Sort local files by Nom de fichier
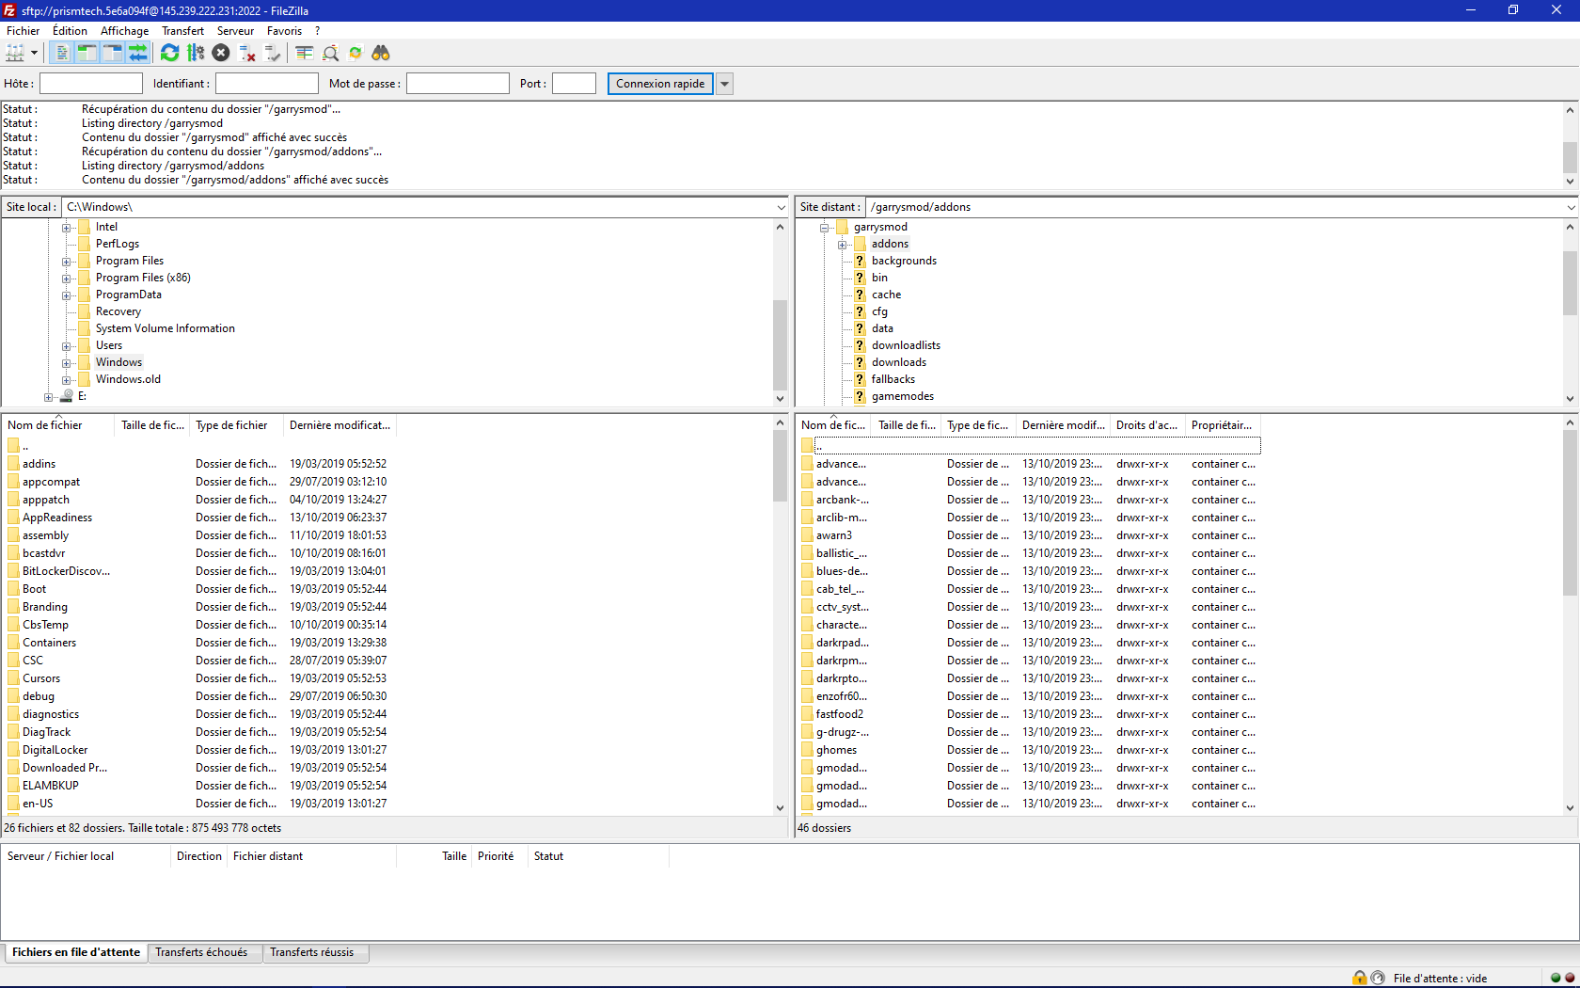This screenshot has width=1580, height=988. [x=58, y=425]
